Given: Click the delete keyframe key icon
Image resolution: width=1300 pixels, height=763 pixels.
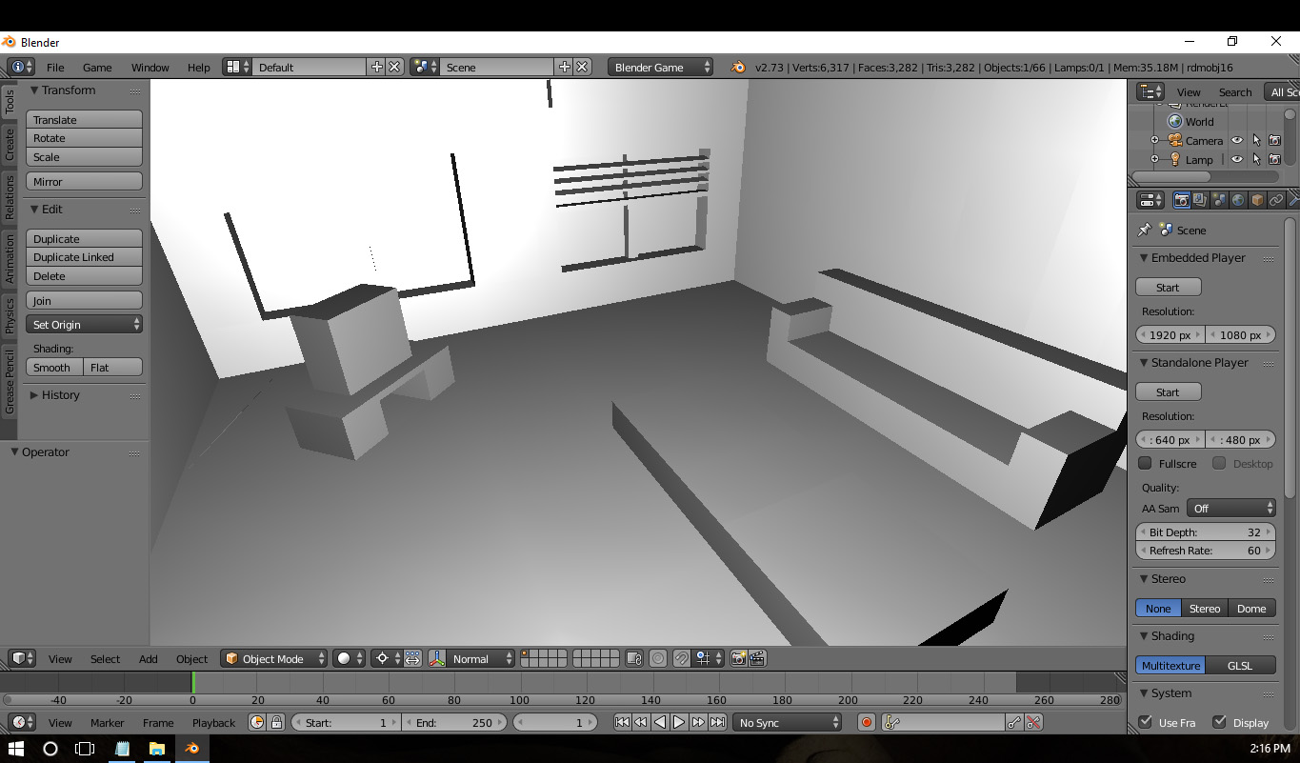Looking at the screenshot, I should coord(1033,722).
